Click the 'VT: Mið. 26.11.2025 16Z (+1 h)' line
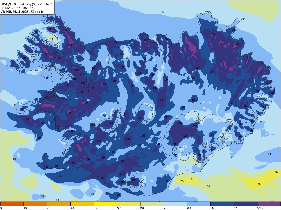281x210 pixels. click(x=22, y=12)
